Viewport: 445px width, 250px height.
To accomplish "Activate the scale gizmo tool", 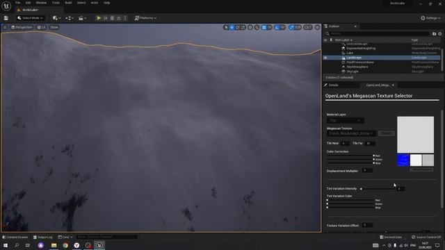I will (243, 28).
